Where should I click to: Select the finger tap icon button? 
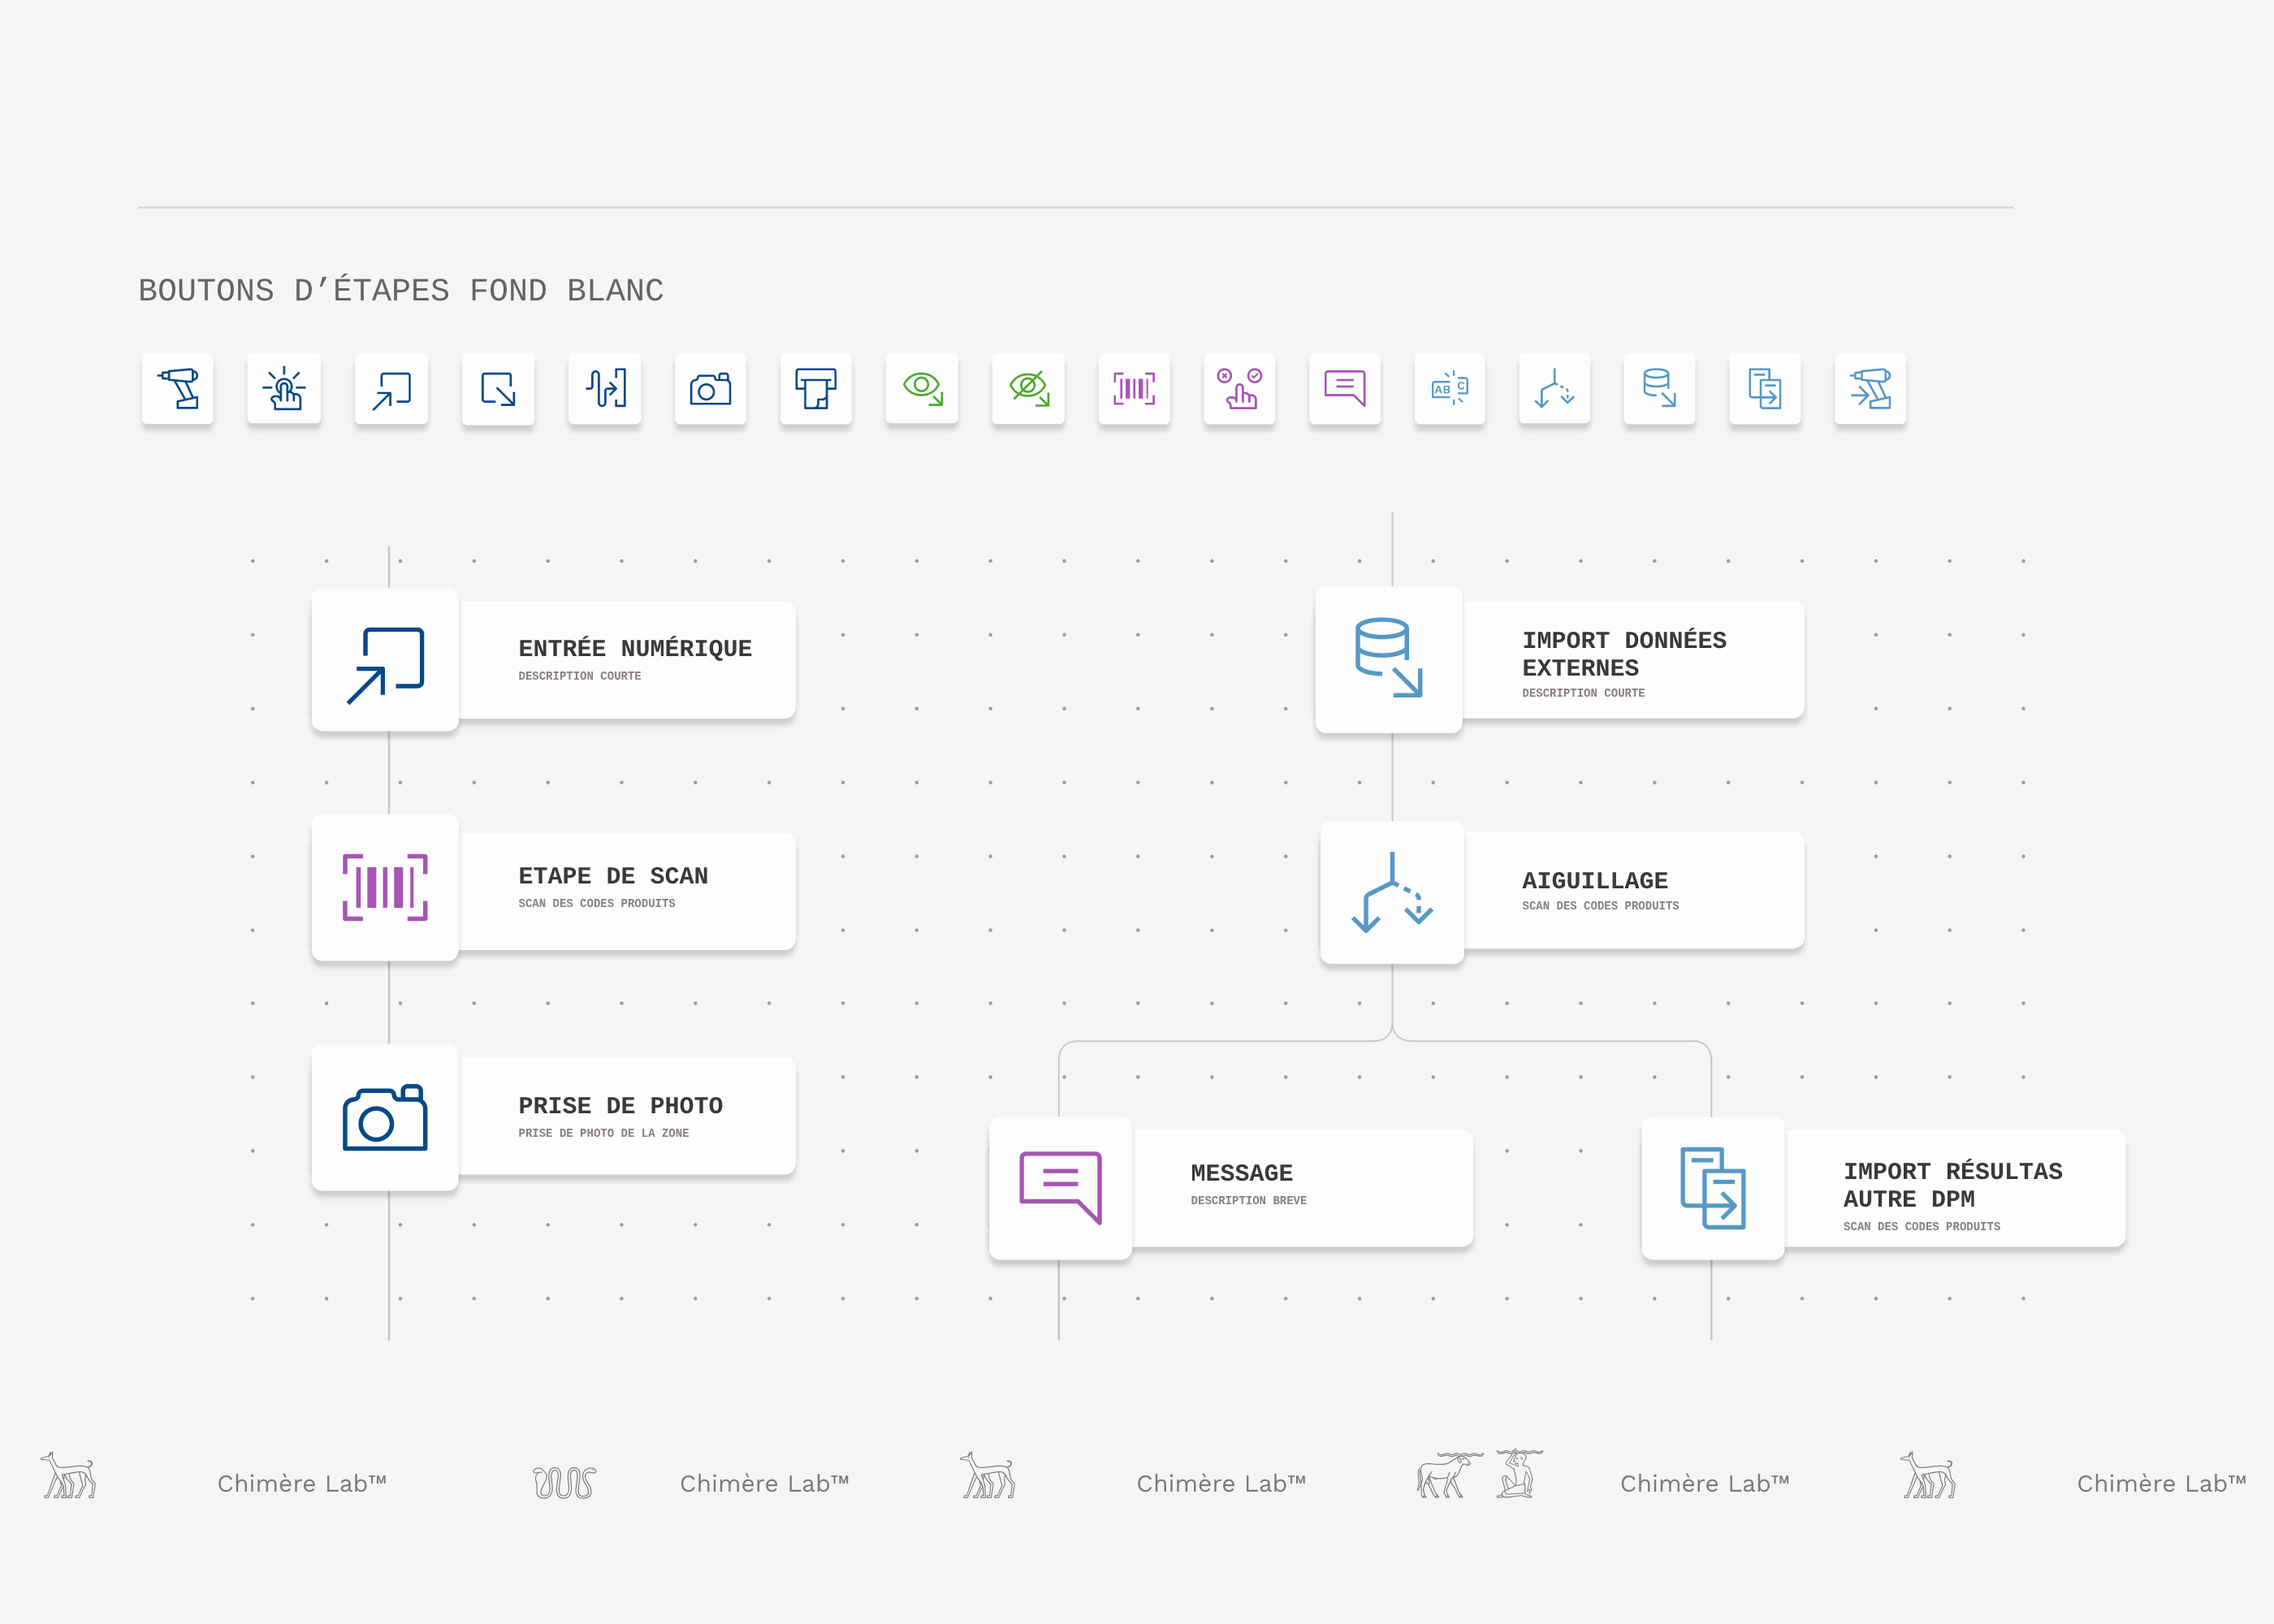(284, 389)
